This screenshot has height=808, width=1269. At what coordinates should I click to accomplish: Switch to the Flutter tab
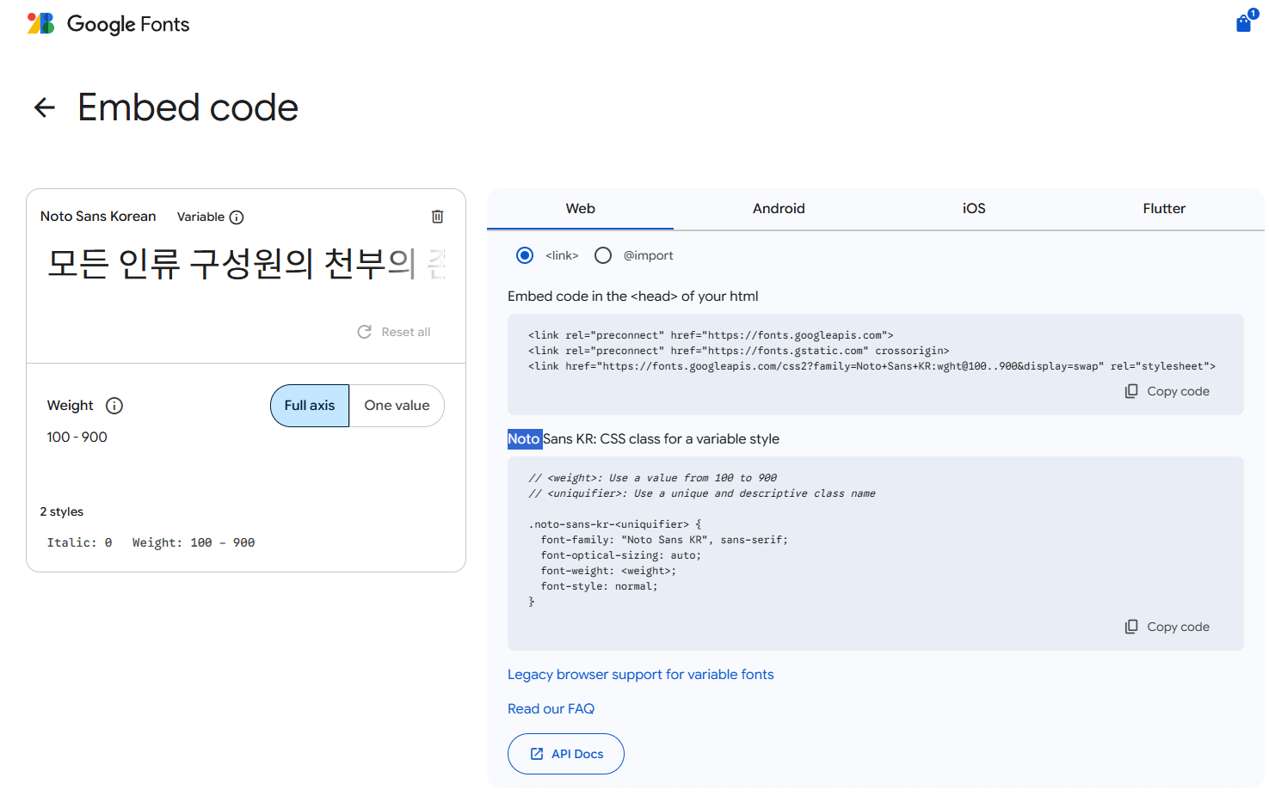[x=1164, y=209]
